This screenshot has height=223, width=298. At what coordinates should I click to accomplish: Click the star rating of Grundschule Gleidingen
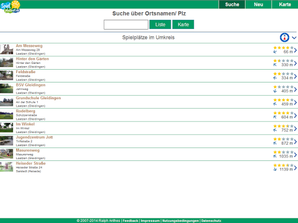click(283, 100)
